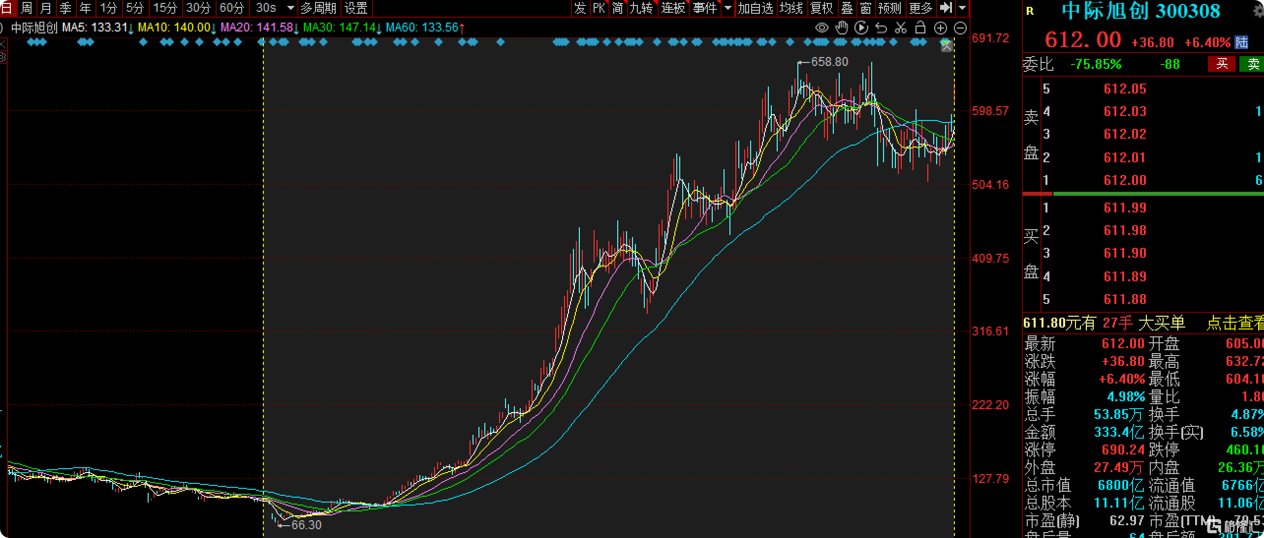Click the 点击查看 link
The width and height of the screenshot is (1264, 538).
(1235, 323)
